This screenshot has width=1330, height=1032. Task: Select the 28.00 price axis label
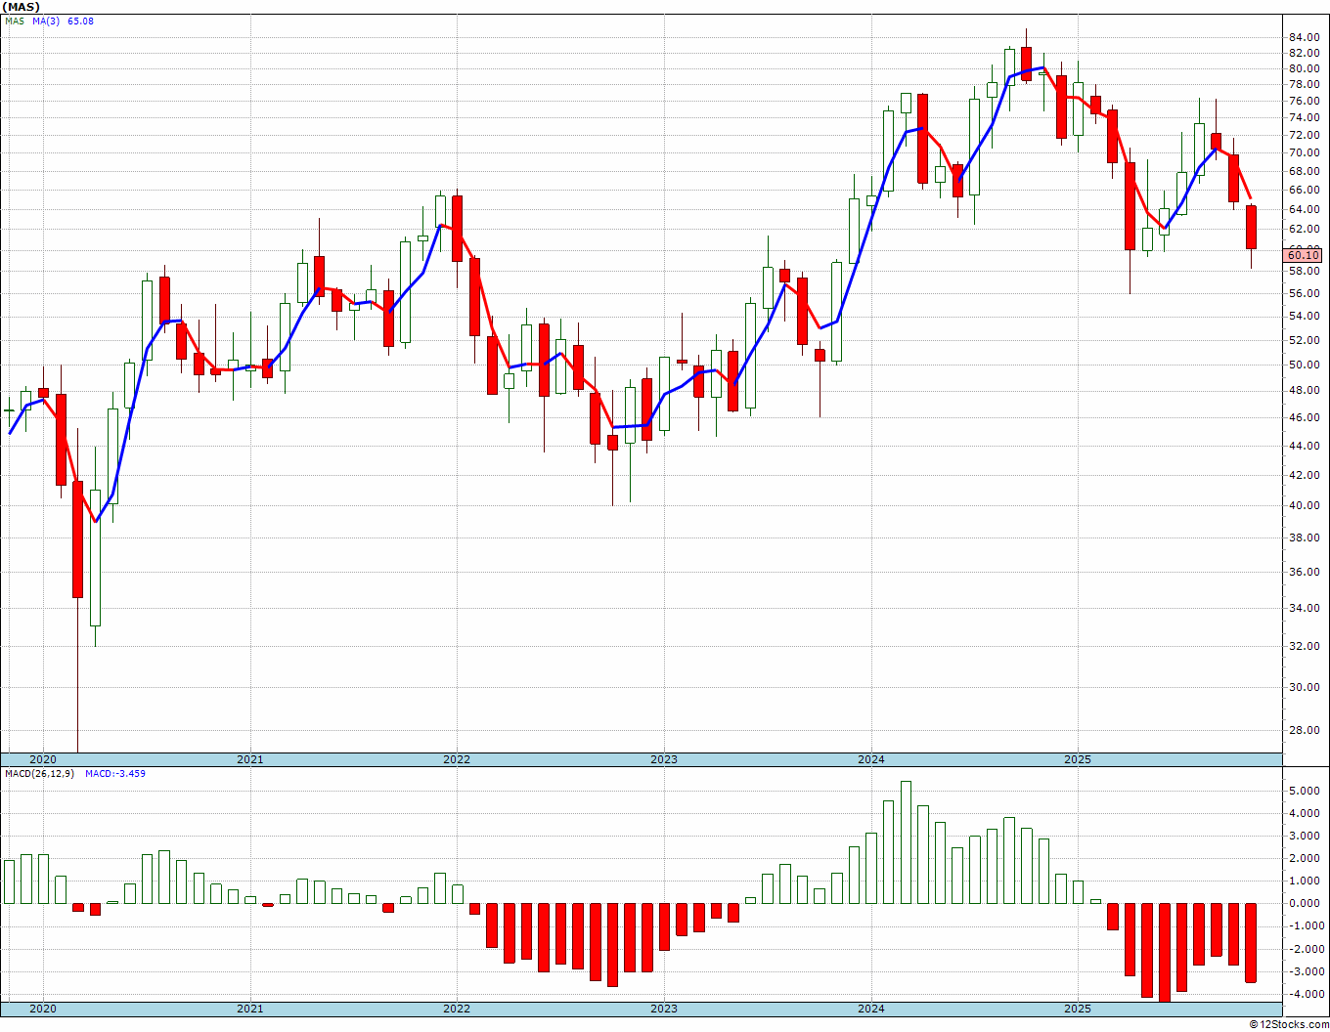[1304, 731]
